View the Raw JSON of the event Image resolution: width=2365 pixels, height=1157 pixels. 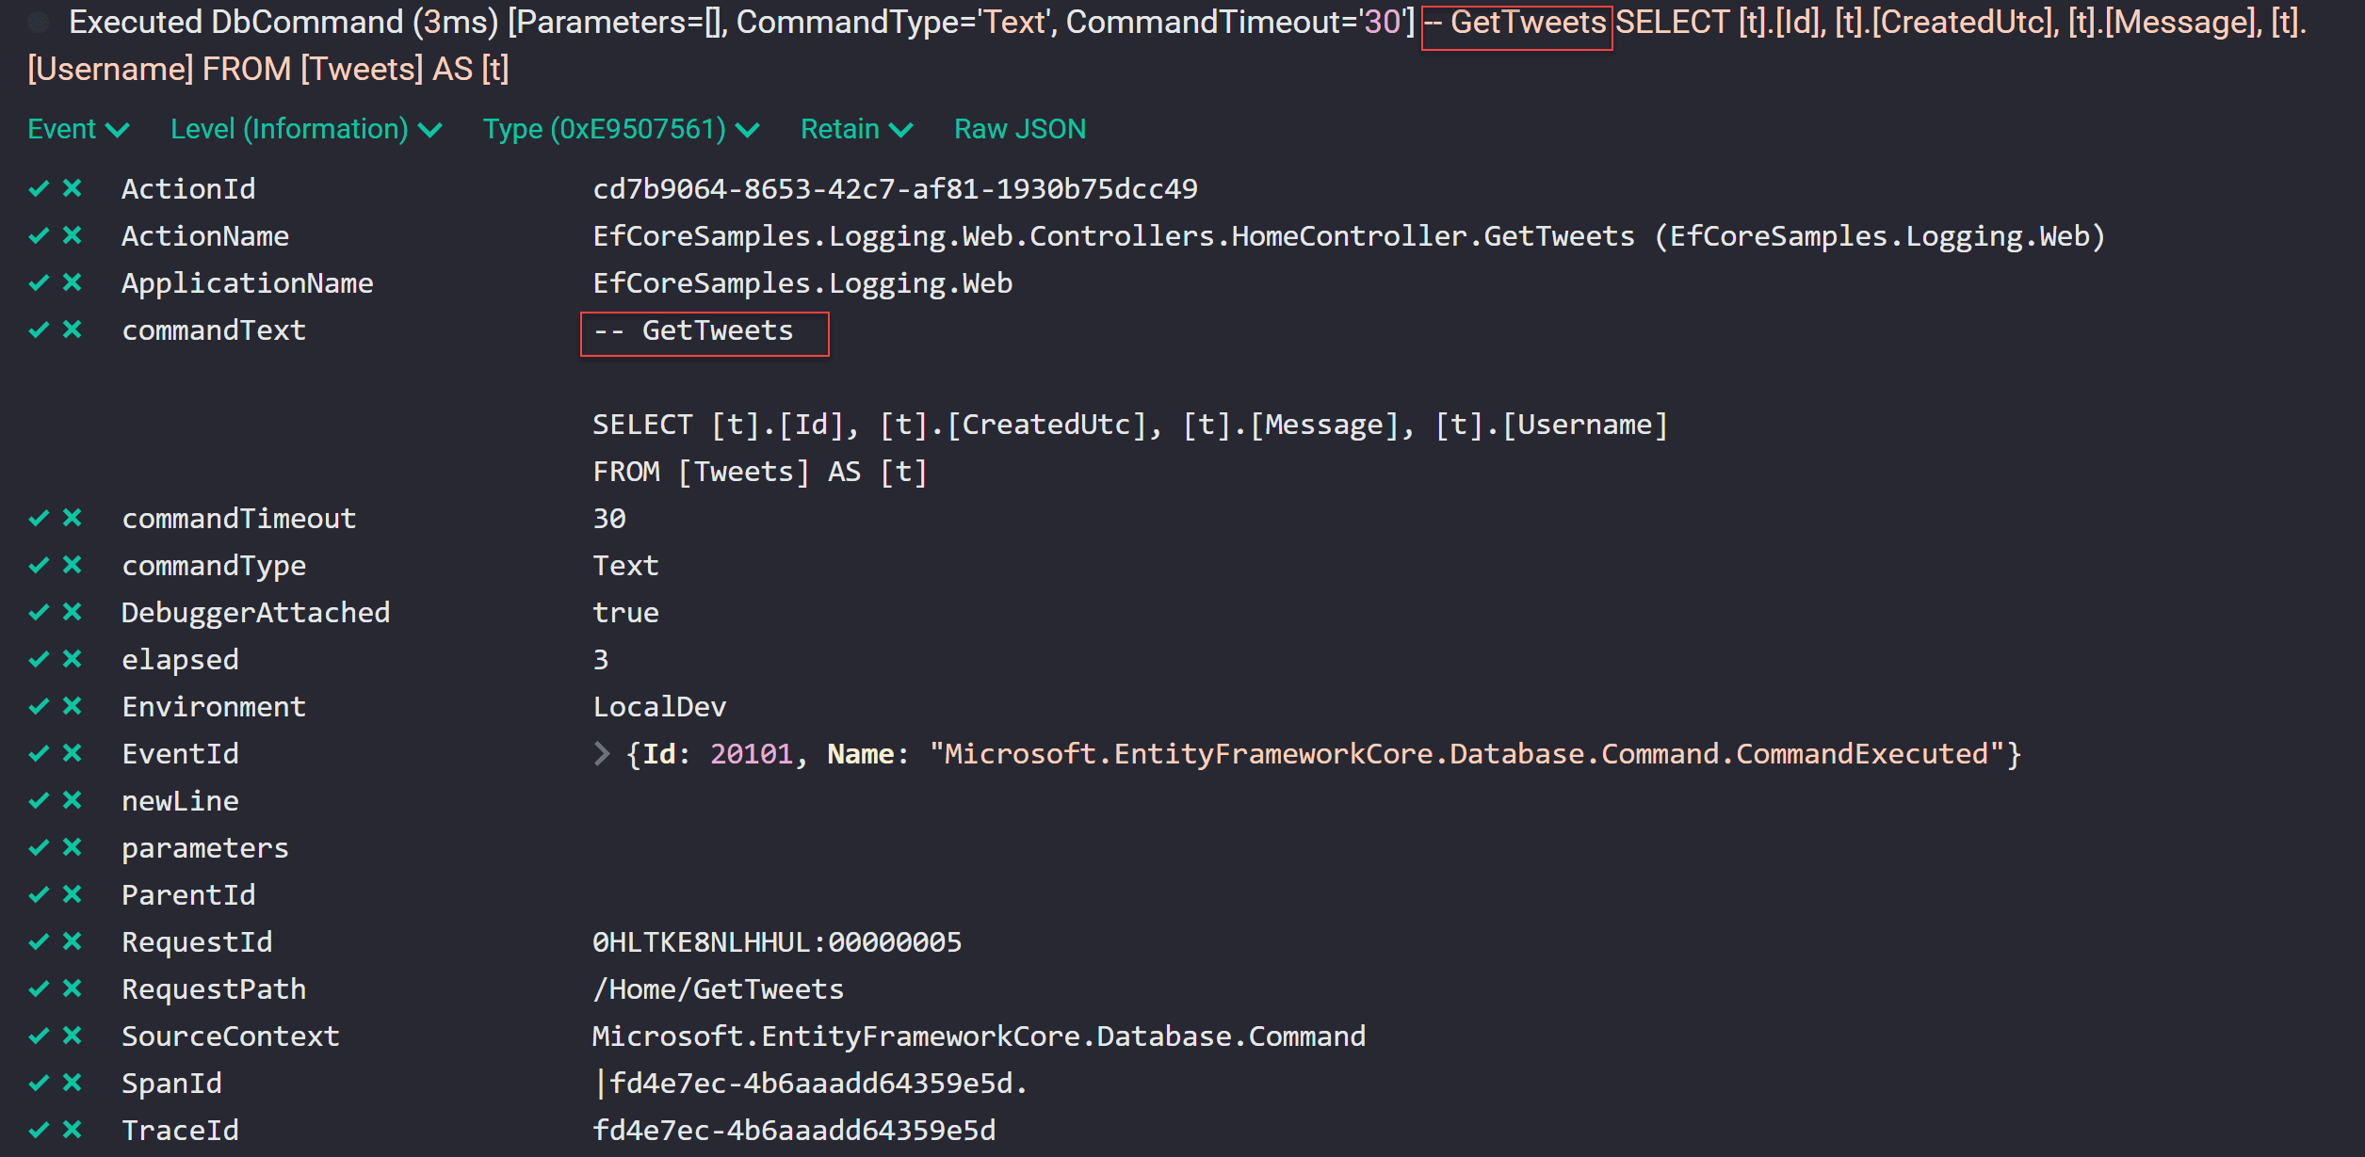(1019, 129)
